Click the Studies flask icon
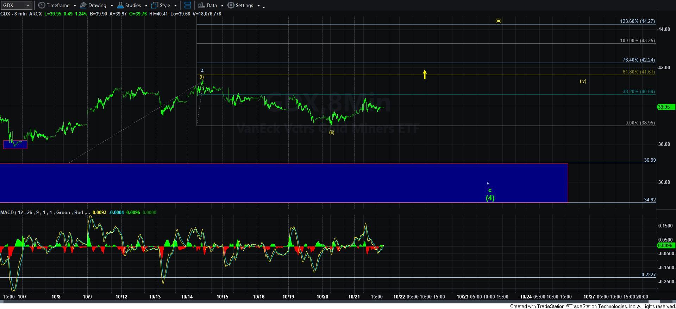 tap(120, 5)
